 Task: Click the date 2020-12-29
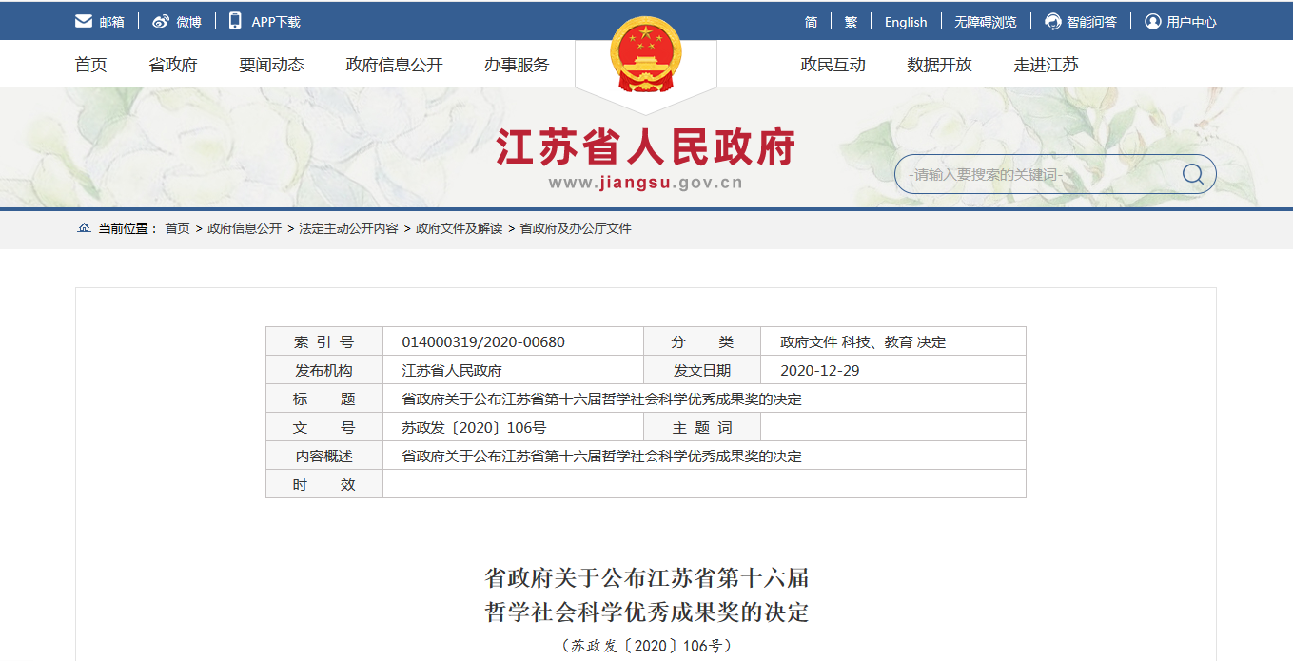820,371
